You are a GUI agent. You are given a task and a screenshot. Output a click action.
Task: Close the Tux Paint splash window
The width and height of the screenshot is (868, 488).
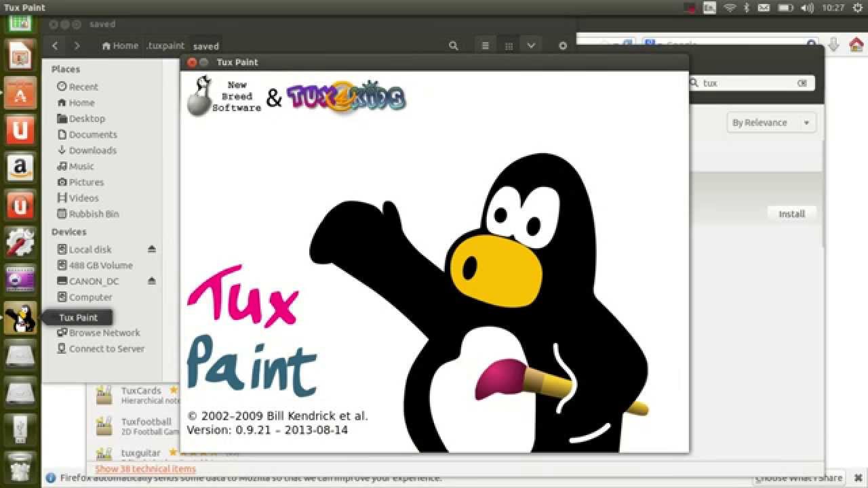point(192,62)
